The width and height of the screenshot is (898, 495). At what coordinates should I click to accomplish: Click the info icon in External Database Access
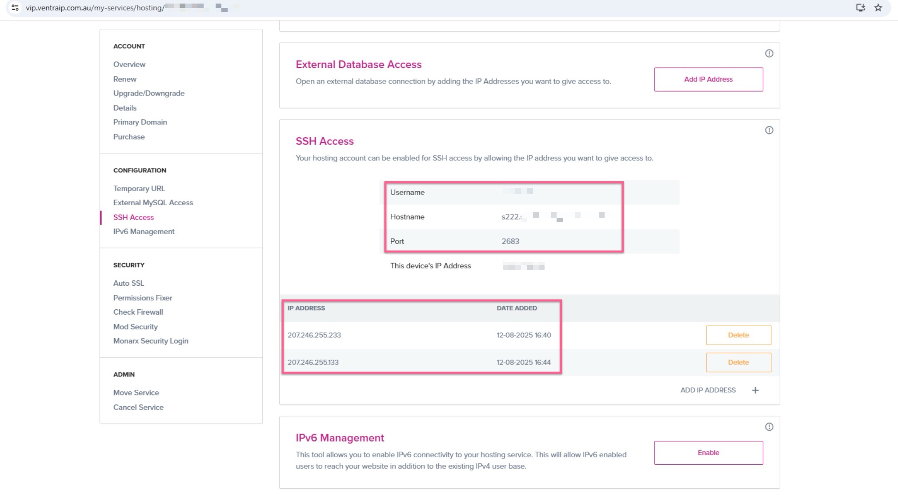tap(769, 53)
